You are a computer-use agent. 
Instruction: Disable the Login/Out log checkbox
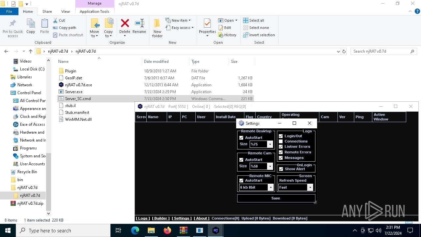281,136
